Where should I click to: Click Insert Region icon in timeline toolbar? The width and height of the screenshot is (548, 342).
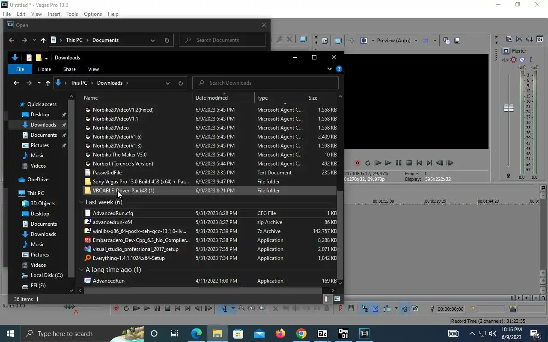point(351,308)
